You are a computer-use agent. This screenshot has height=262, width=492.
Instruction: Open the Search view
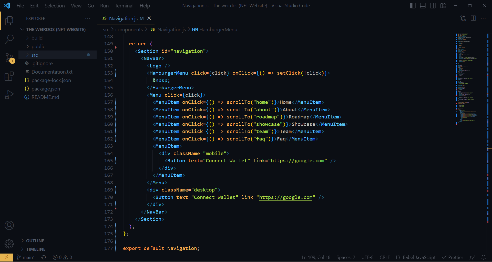[x=9, y=39]
